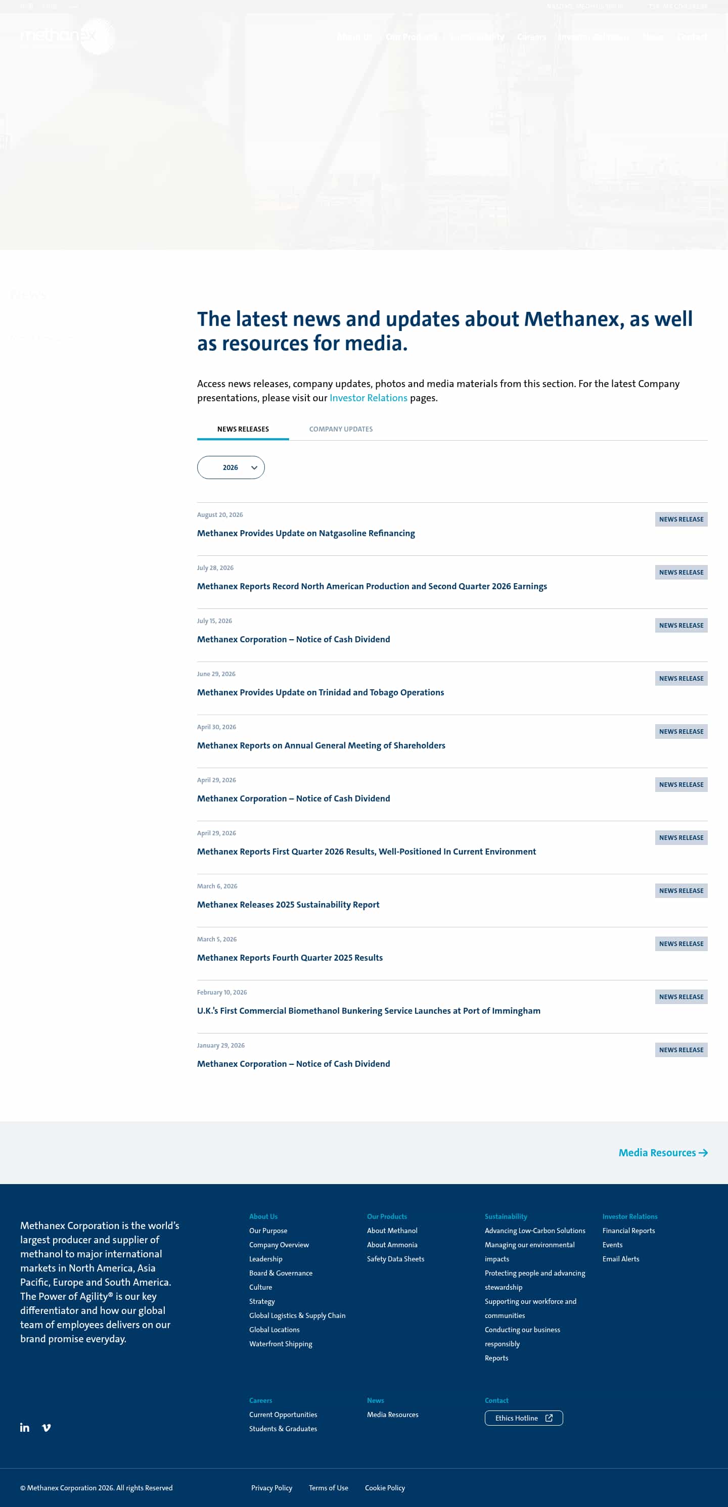Open Our Products in the top navigation
The image size is (728, 1507).
point(412,37)
